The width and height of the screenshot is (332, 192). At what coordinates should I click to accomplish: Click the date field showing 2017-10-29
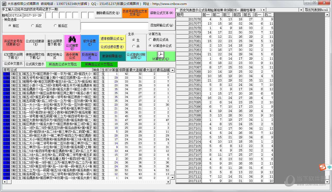tap(33, 15)
